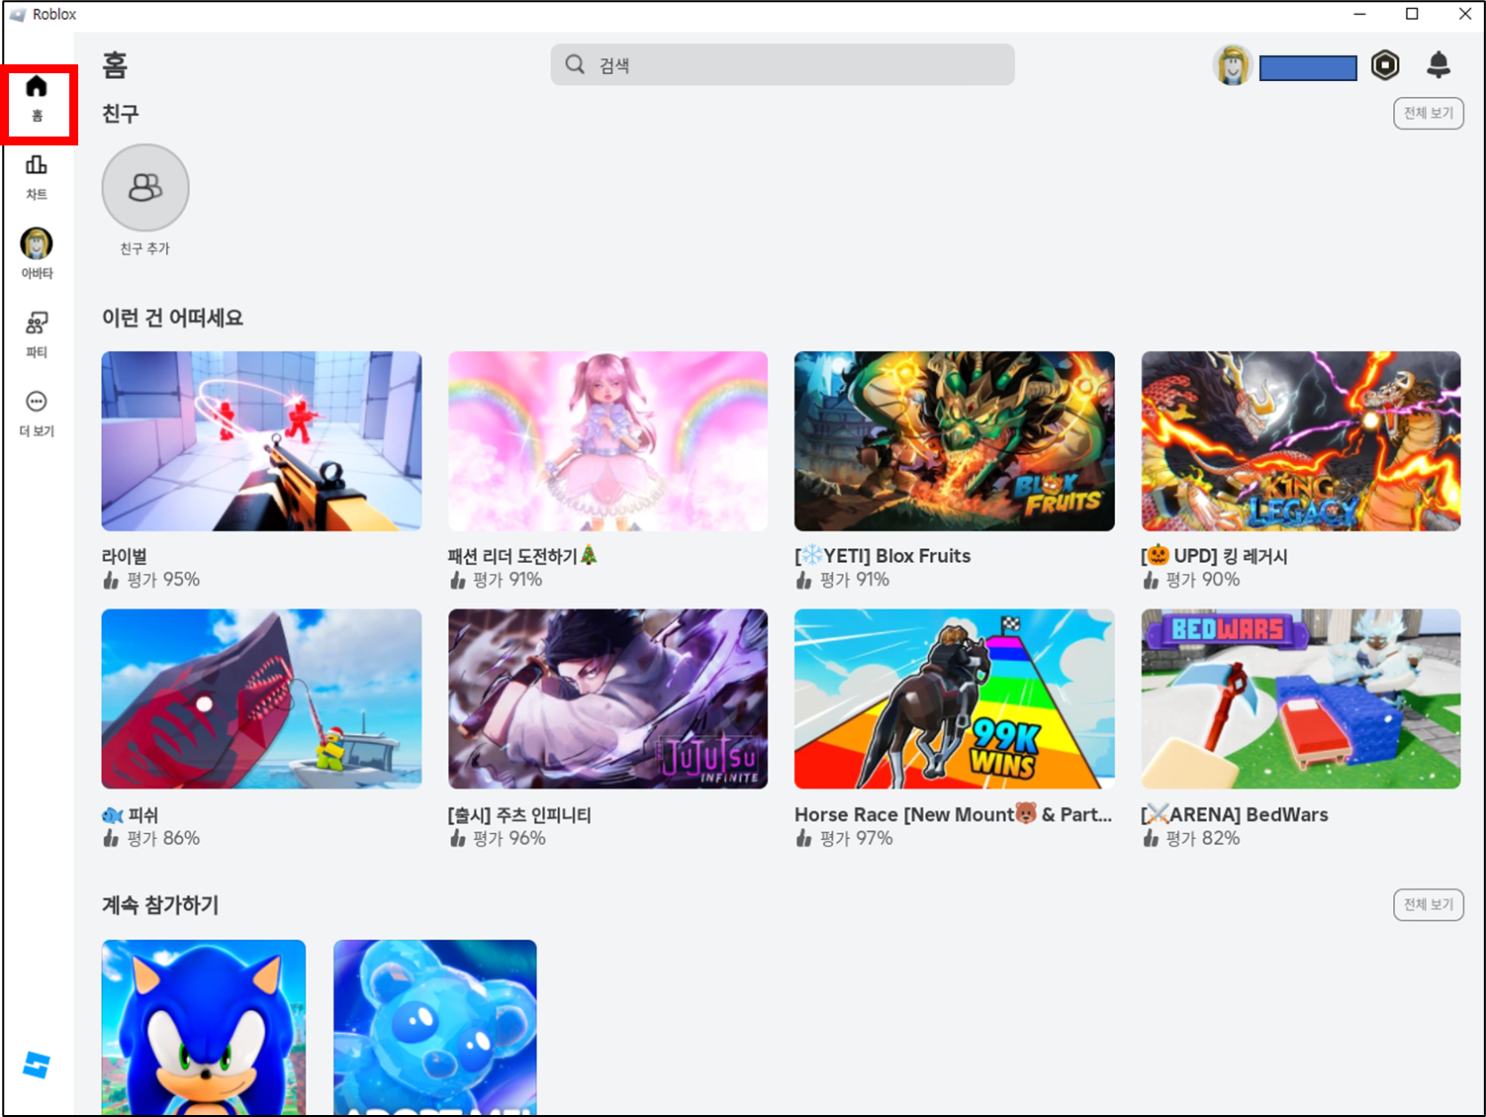This screenshot has height=1117, width=1486.
Task: Click the [YETI] Blox Fruits title
Action: pos(882,556)
